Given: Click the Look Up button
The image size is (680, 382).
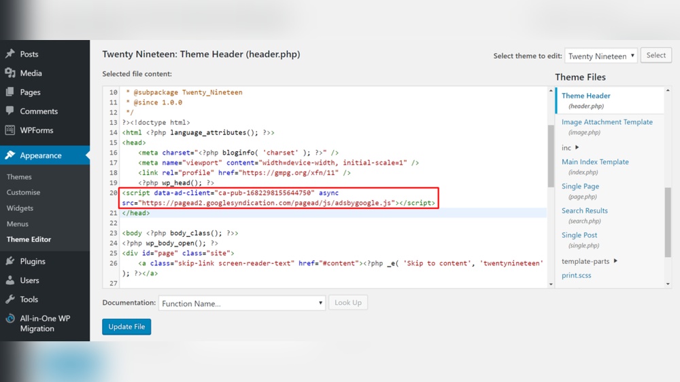Looking at the screenshot, I should coord(347,303).
